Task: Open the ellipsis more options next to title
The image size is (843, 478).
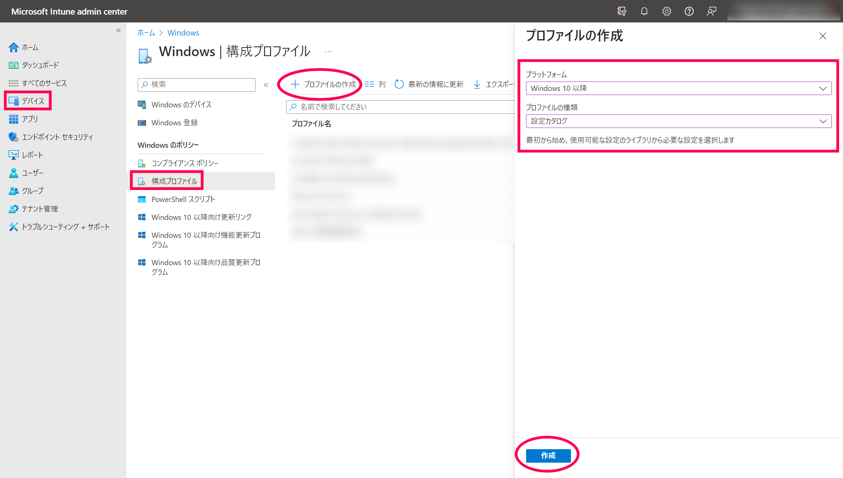Action: 328,52
